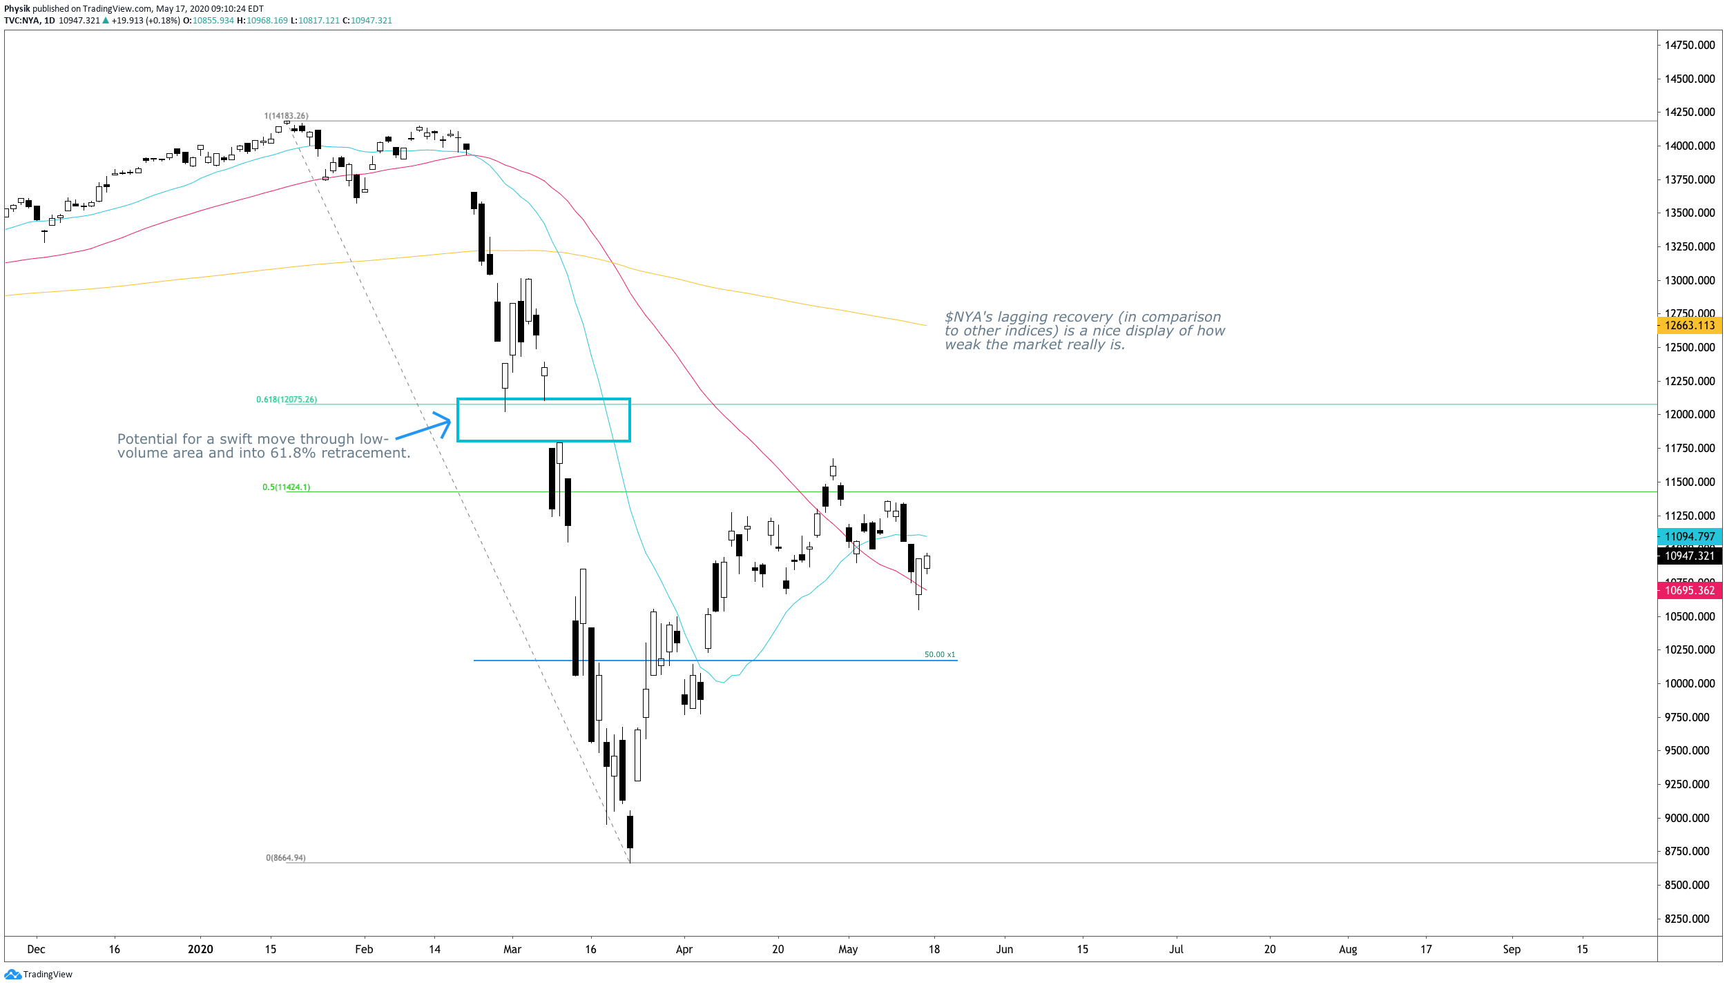Click the Dec label on time axis

(x=36, y=949)
